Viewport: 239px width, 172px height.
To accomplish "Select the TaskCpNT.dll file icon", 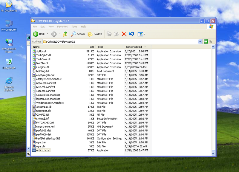I will (34, 55).
